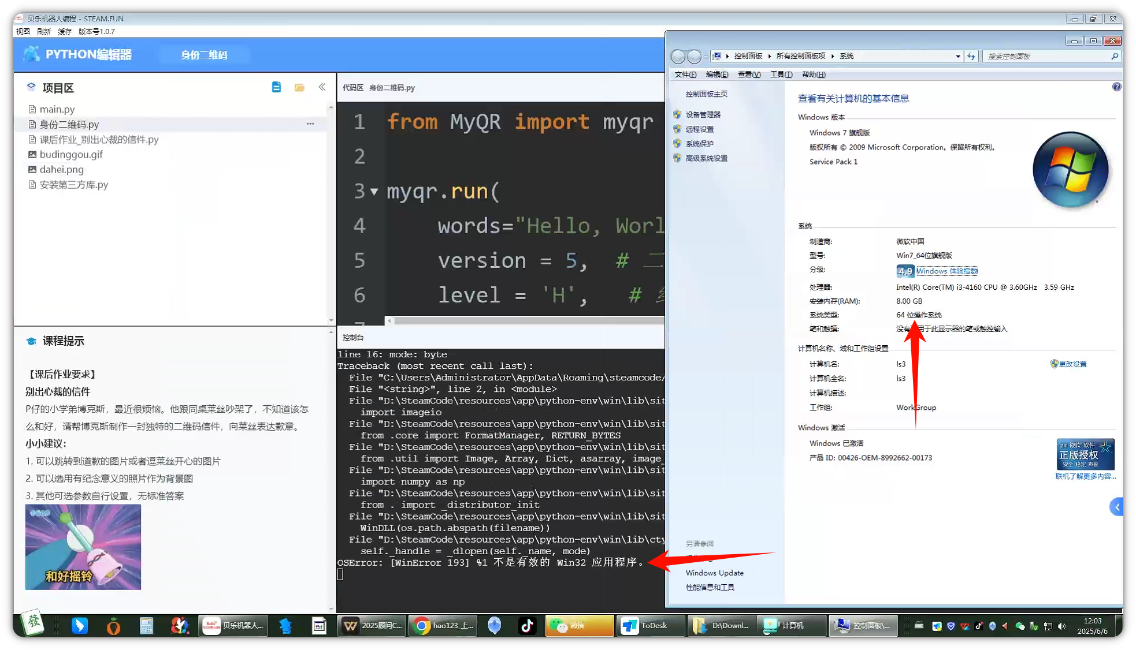Image resolution: width=1136 pixels, height=650 pixels.
Task: Open the TikTok icon on the taskbar
Action: click(x=527, y=626)
